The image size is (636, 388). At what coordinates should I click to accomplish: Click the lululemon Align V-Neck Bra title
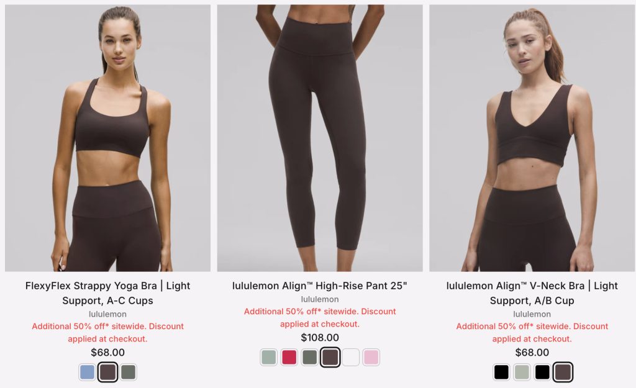click(532, 293)
